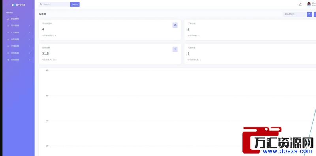Open the user avatar profile menu

(x=309, y=4)
